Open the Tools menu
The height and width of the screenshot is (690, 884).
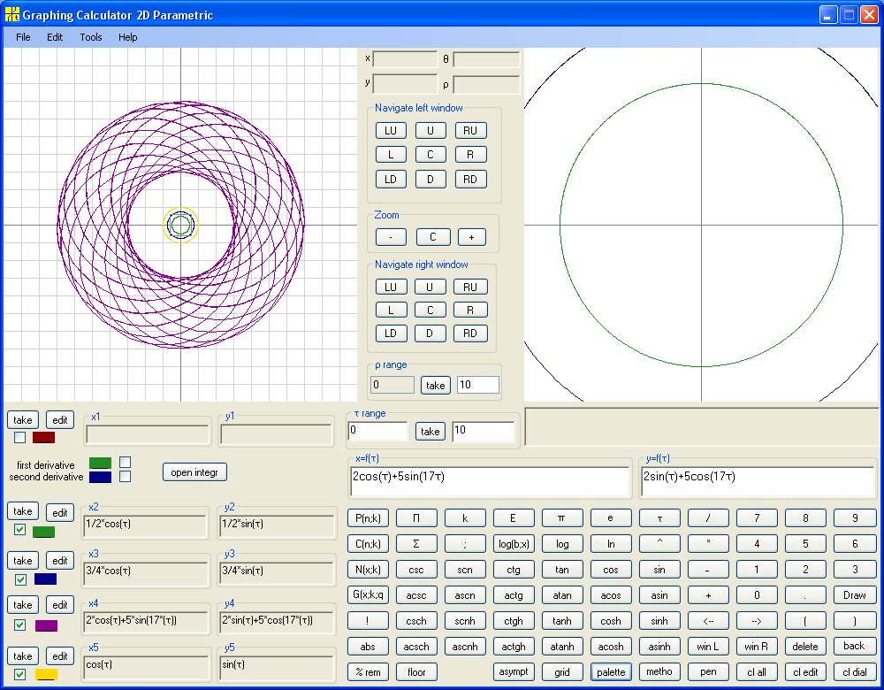[91, 37]
